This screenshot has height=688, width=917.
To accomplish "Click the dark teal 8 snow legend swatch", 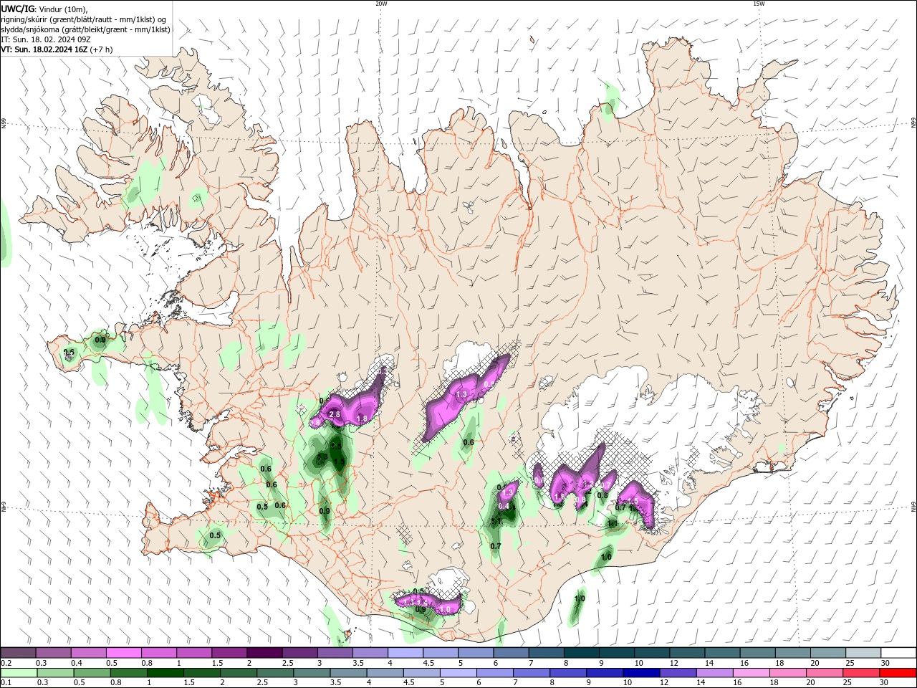I will tap(580, 653).
